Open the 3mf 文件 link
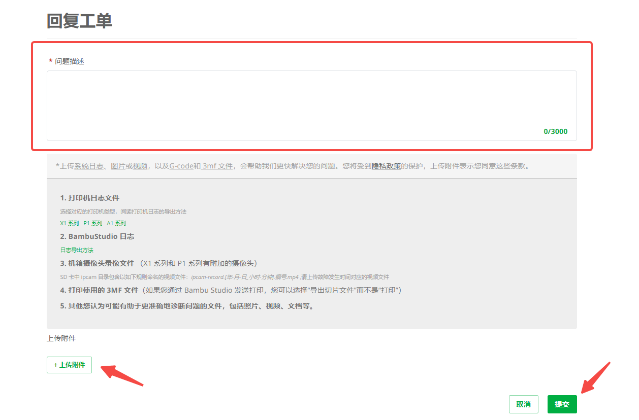Image resolution: width=639 pixels, height=420 pixels. click(x=217, y=166)
